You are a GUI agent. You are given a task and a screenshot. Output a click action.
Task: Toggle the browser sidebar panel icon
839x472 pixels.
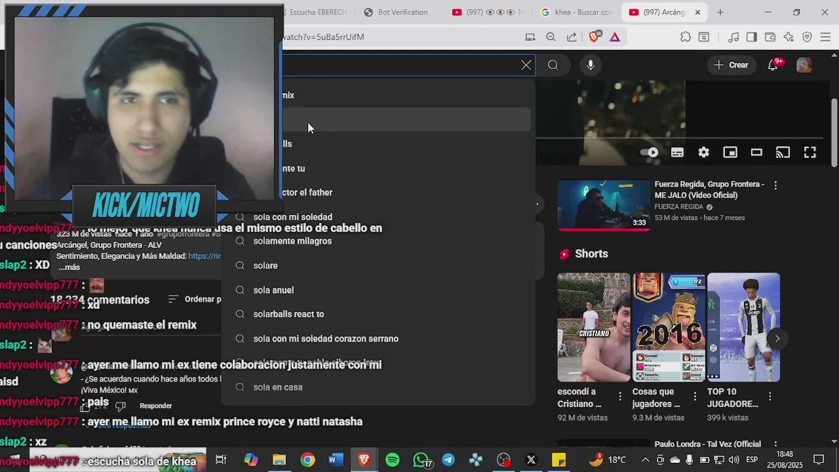[752, 37]
